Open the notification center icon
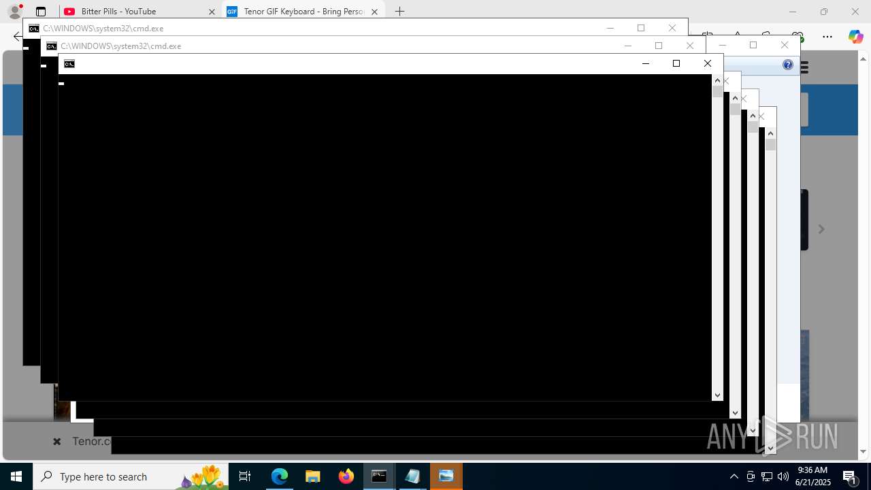The width and height of the screenshot is (871, 490). [x=850, y=476]
